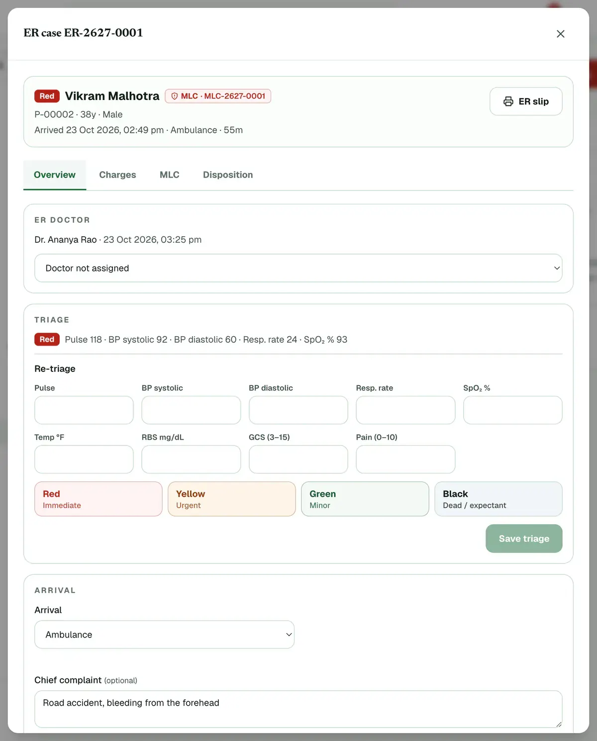Viewport: 597px width, 741px height.
Task: Select Red Immediate triage level
Action: pos(99,499)
